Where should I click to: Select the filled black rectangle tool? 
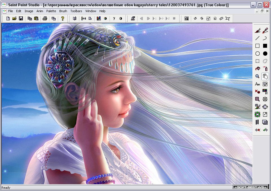[x=265, y=46]
